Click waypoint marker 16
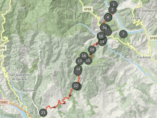 click(84, 56)
